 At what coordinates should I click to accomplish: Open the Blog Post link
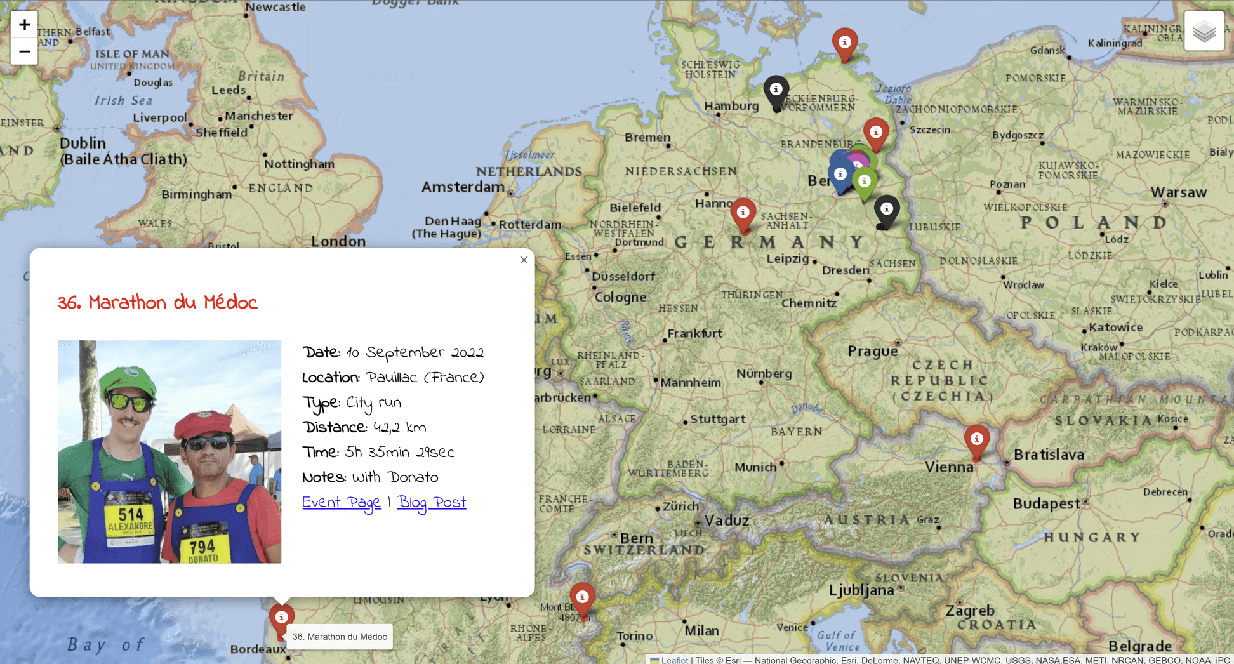431,502
